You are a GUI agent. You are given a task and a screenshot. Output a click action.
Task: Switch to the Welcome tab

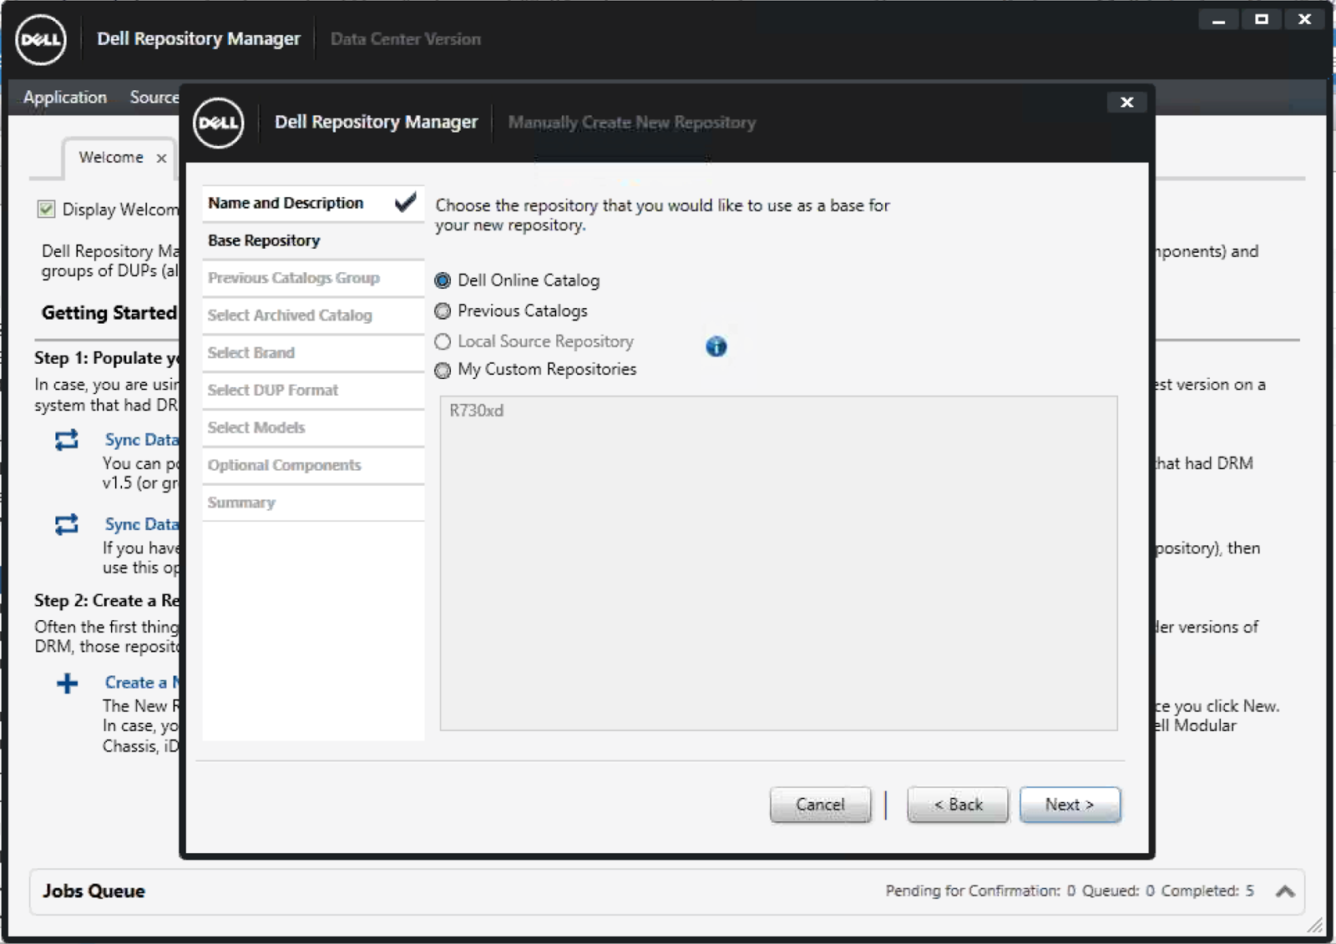(x=109, y=157)
